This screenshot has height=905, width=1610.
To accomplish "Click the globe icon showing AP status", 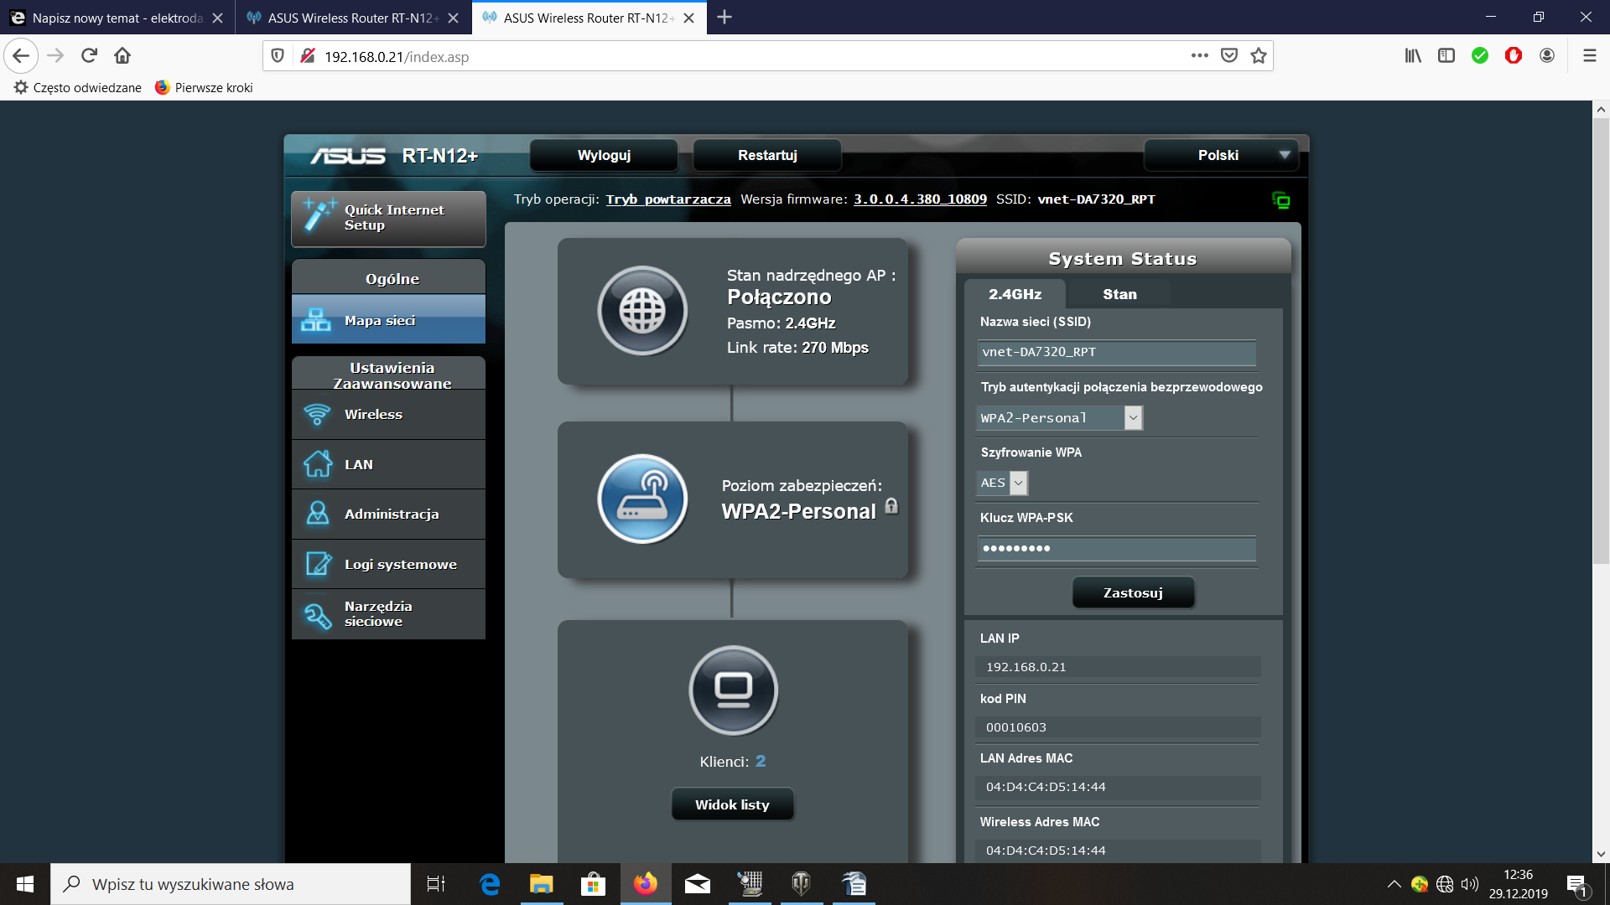I will coord(643,310).
